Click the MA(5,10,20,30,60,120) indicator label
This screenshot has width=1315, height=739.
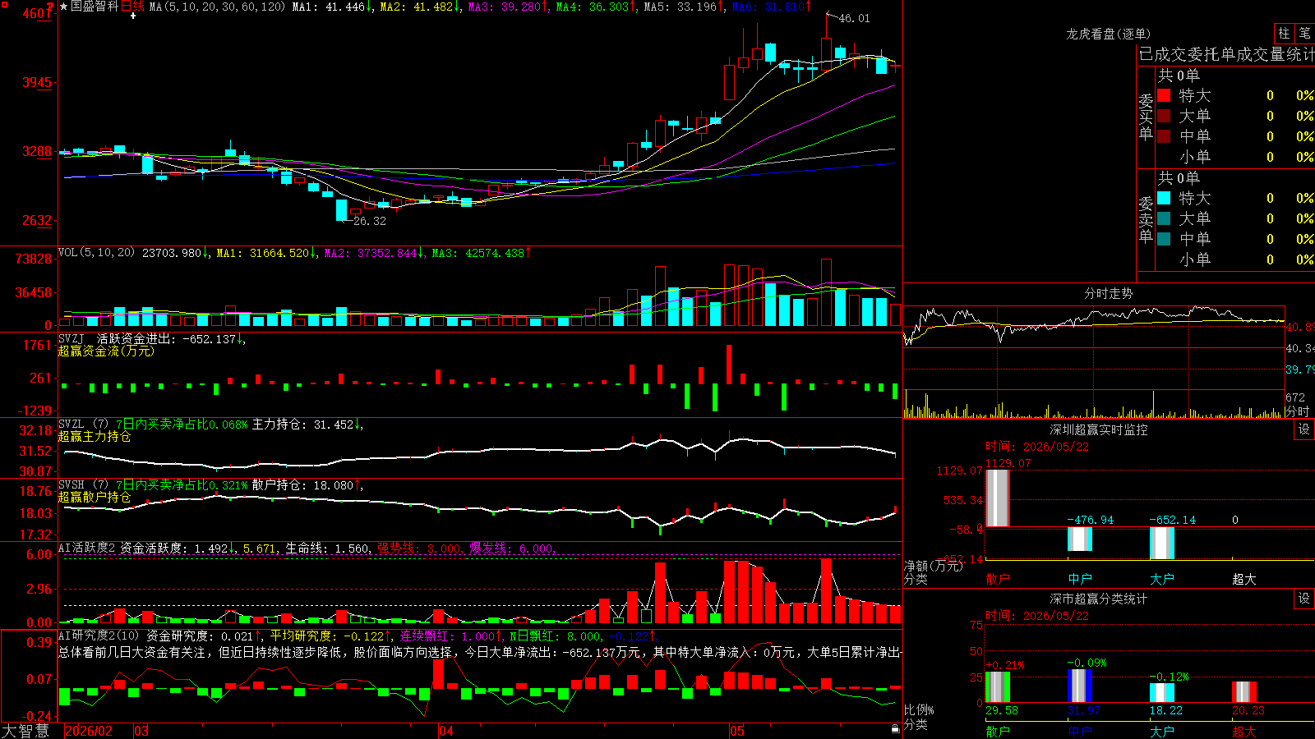[x=218, y=7]
